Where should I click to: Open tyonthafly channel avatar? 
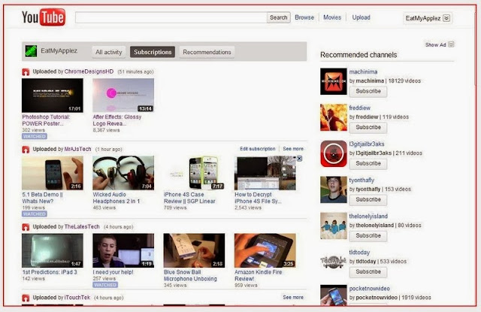[x=334, y=189]
